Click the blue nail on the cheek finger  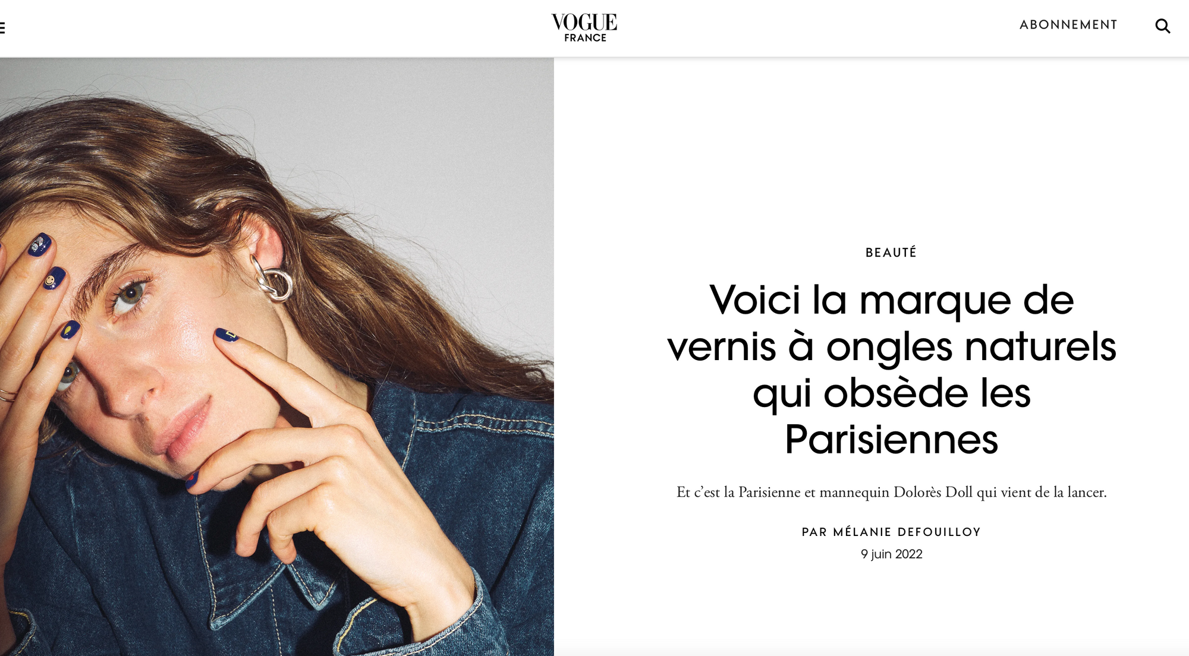(226, 336)
